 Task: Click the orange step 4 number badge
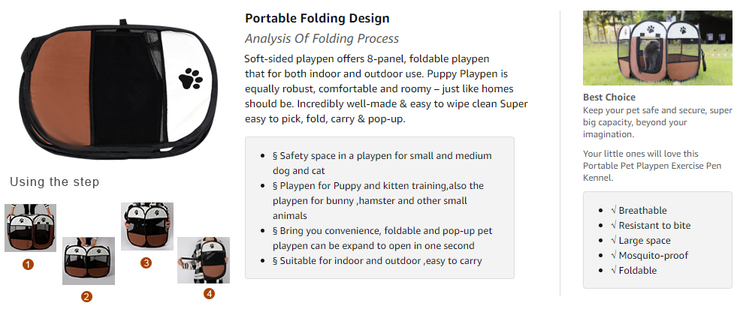[209, 294]
